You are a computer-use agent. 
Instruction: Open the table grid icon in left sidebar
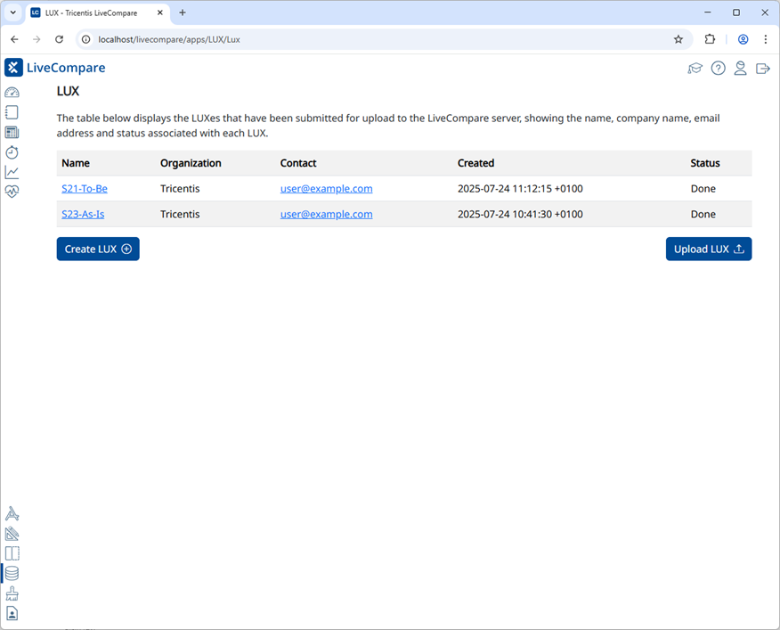tap(12, 133)
